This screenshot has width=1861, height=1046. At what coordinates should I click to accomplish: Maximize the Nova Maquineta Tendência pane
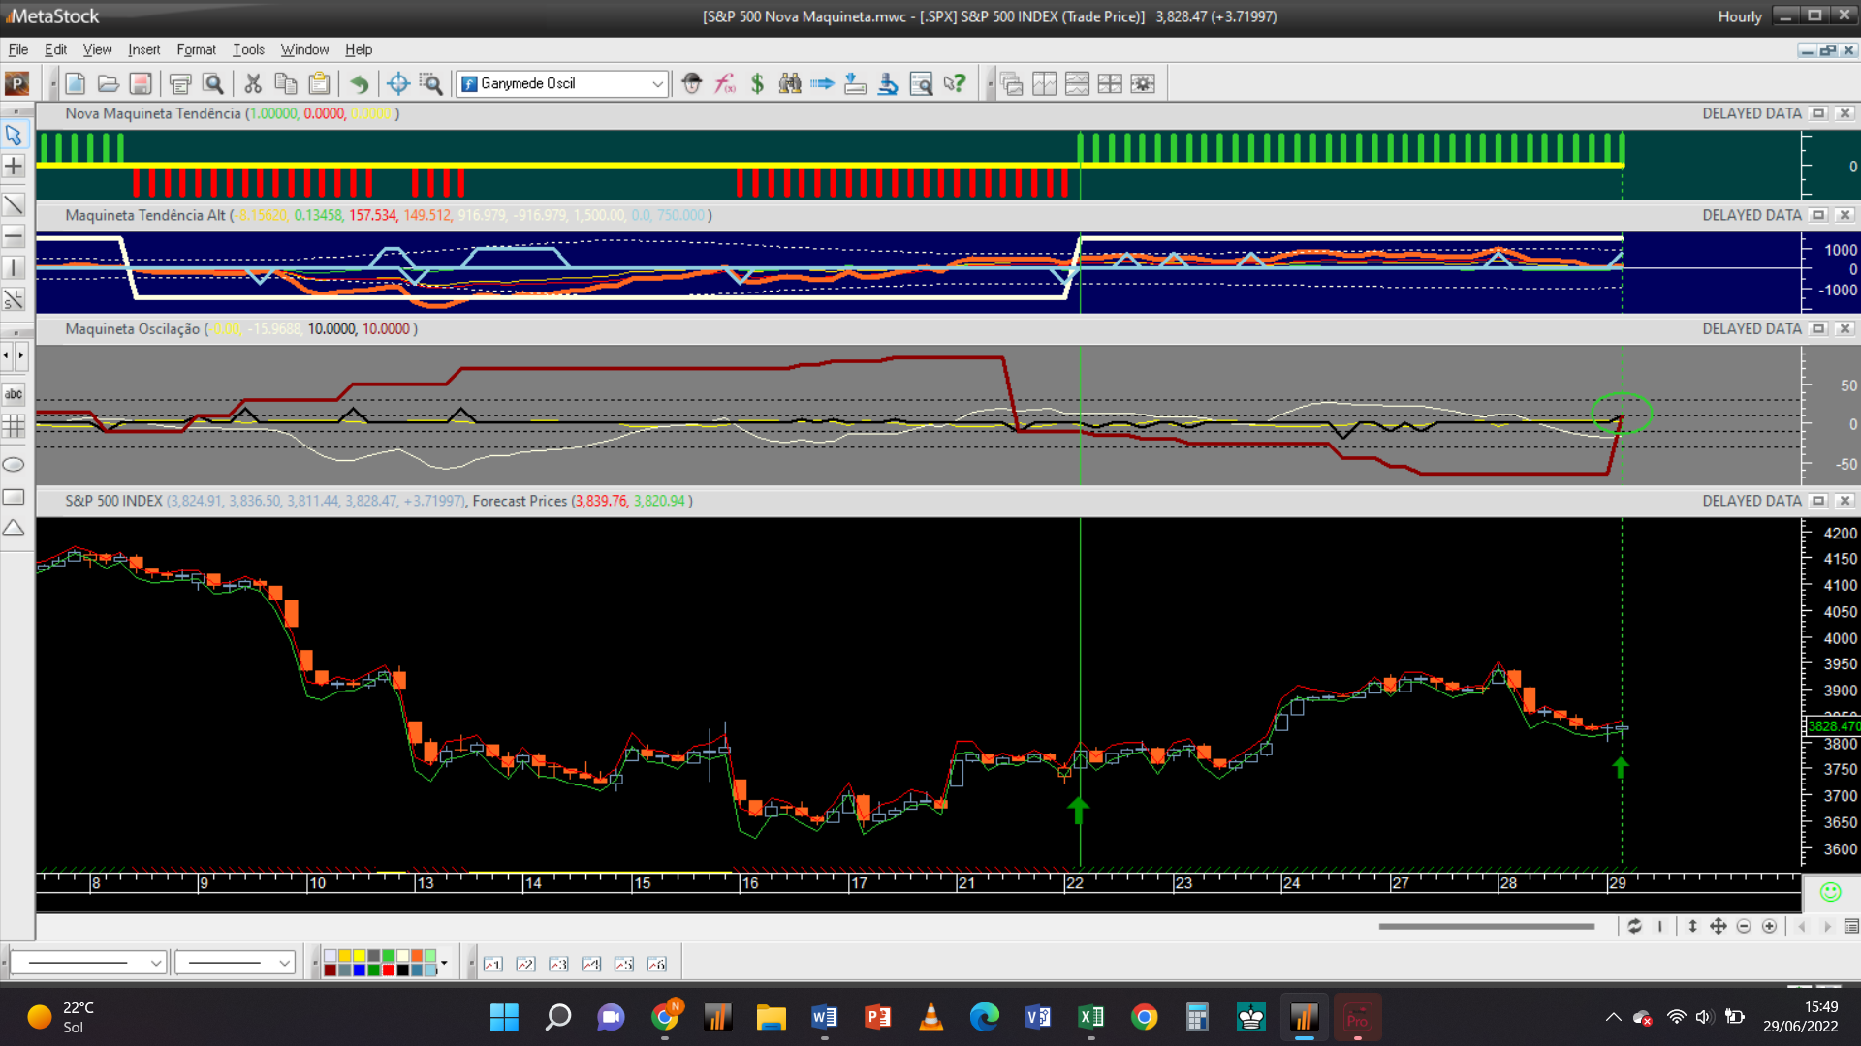point(1818,113)
